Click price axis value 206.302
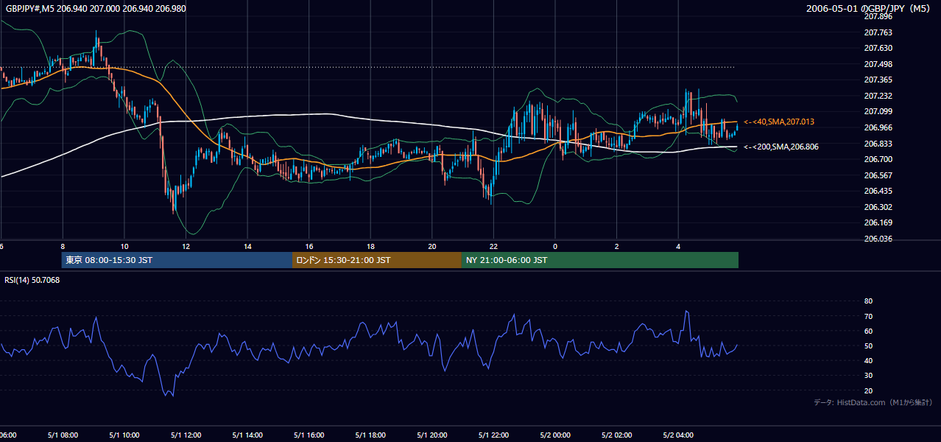 point(878,207)
